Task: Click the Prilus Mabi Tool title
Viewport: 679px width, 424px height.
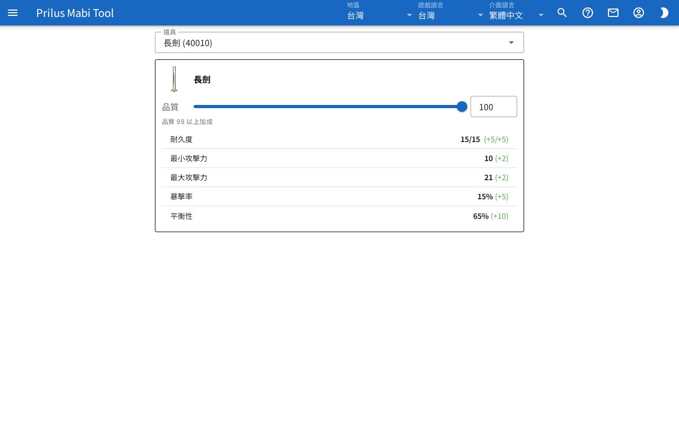Action: tap(75, 13)
